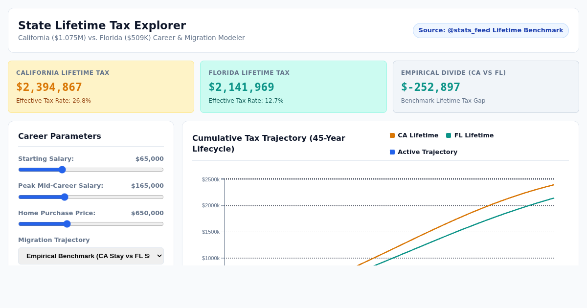Click the Career Parameters heading
Viewport: 587px width, 308px height.
60,136
